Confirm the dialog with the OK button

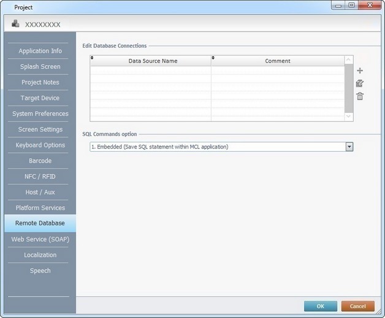321,306
